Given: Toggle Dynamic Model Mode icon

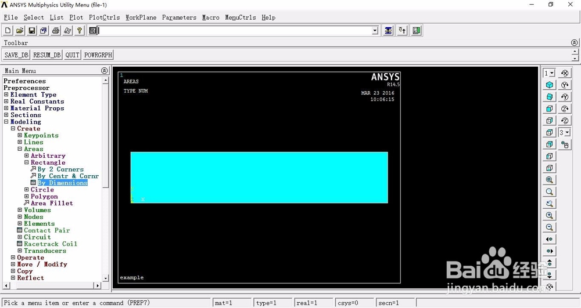Looking at the screenshot, I should pos(565,144).
